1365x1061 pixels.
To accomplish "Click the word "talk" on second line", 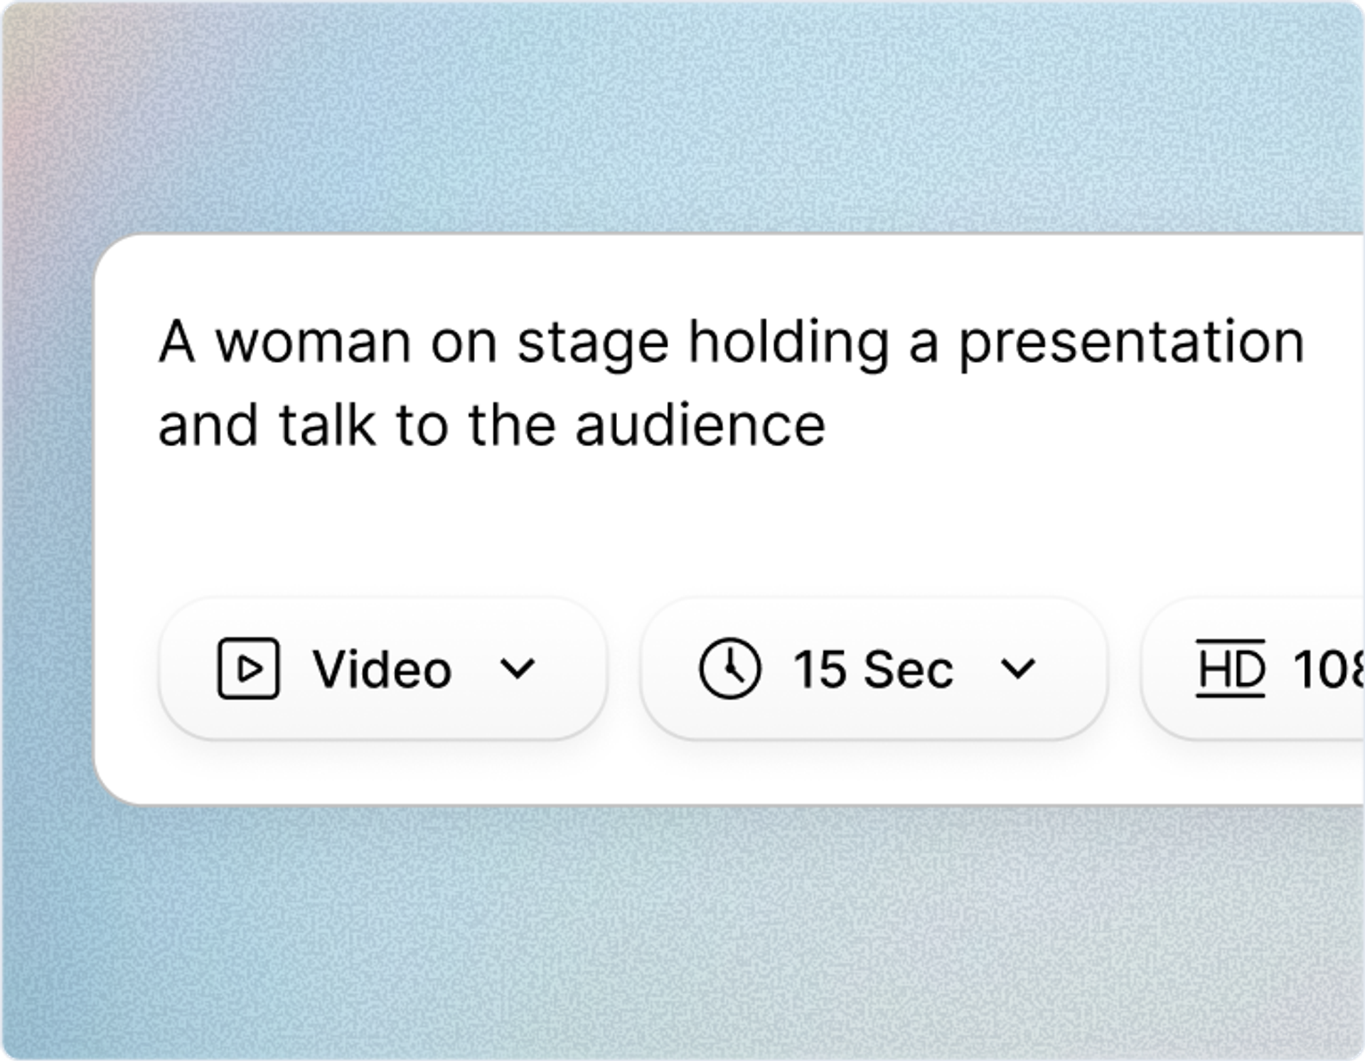I will (327, 426).
